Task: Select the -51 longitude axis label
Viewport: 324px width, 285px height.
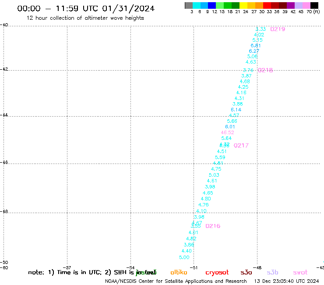Action: (194, 267)
